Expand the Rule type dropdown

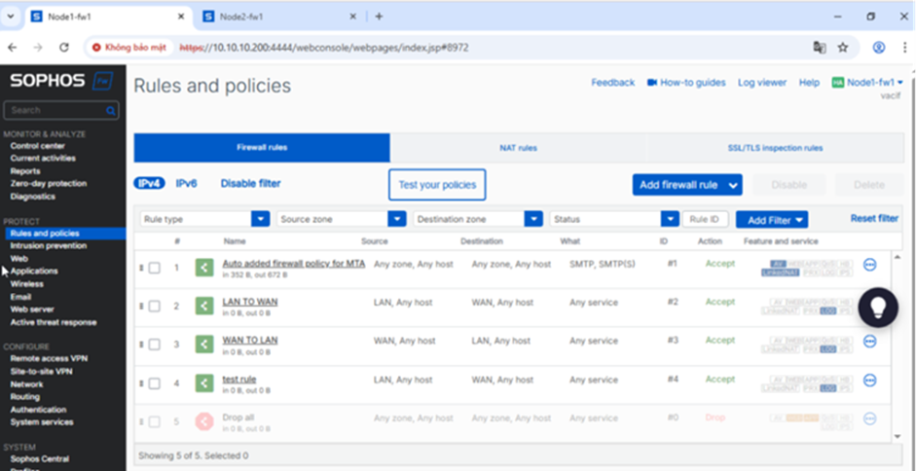click(x=204, y=220)
